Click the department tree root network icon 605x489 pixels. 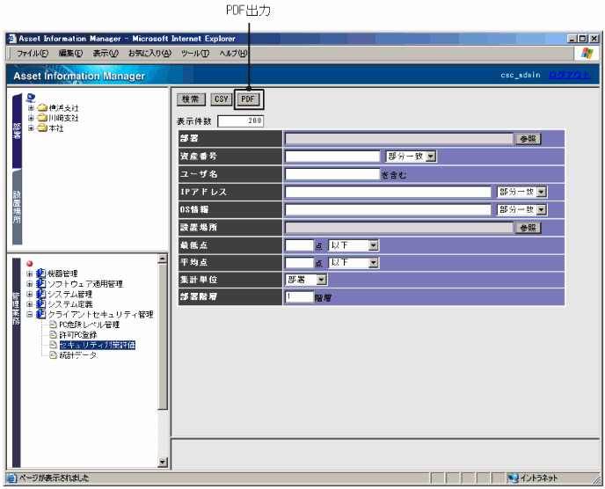[x=32, y=98]
